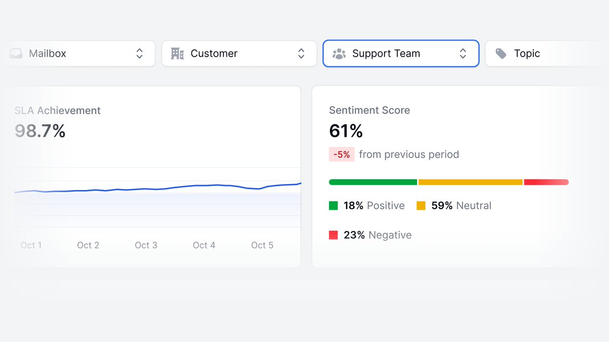Click the Topic tag icon
The width and height of the screenshot is (609, 342).
[501, 54]
